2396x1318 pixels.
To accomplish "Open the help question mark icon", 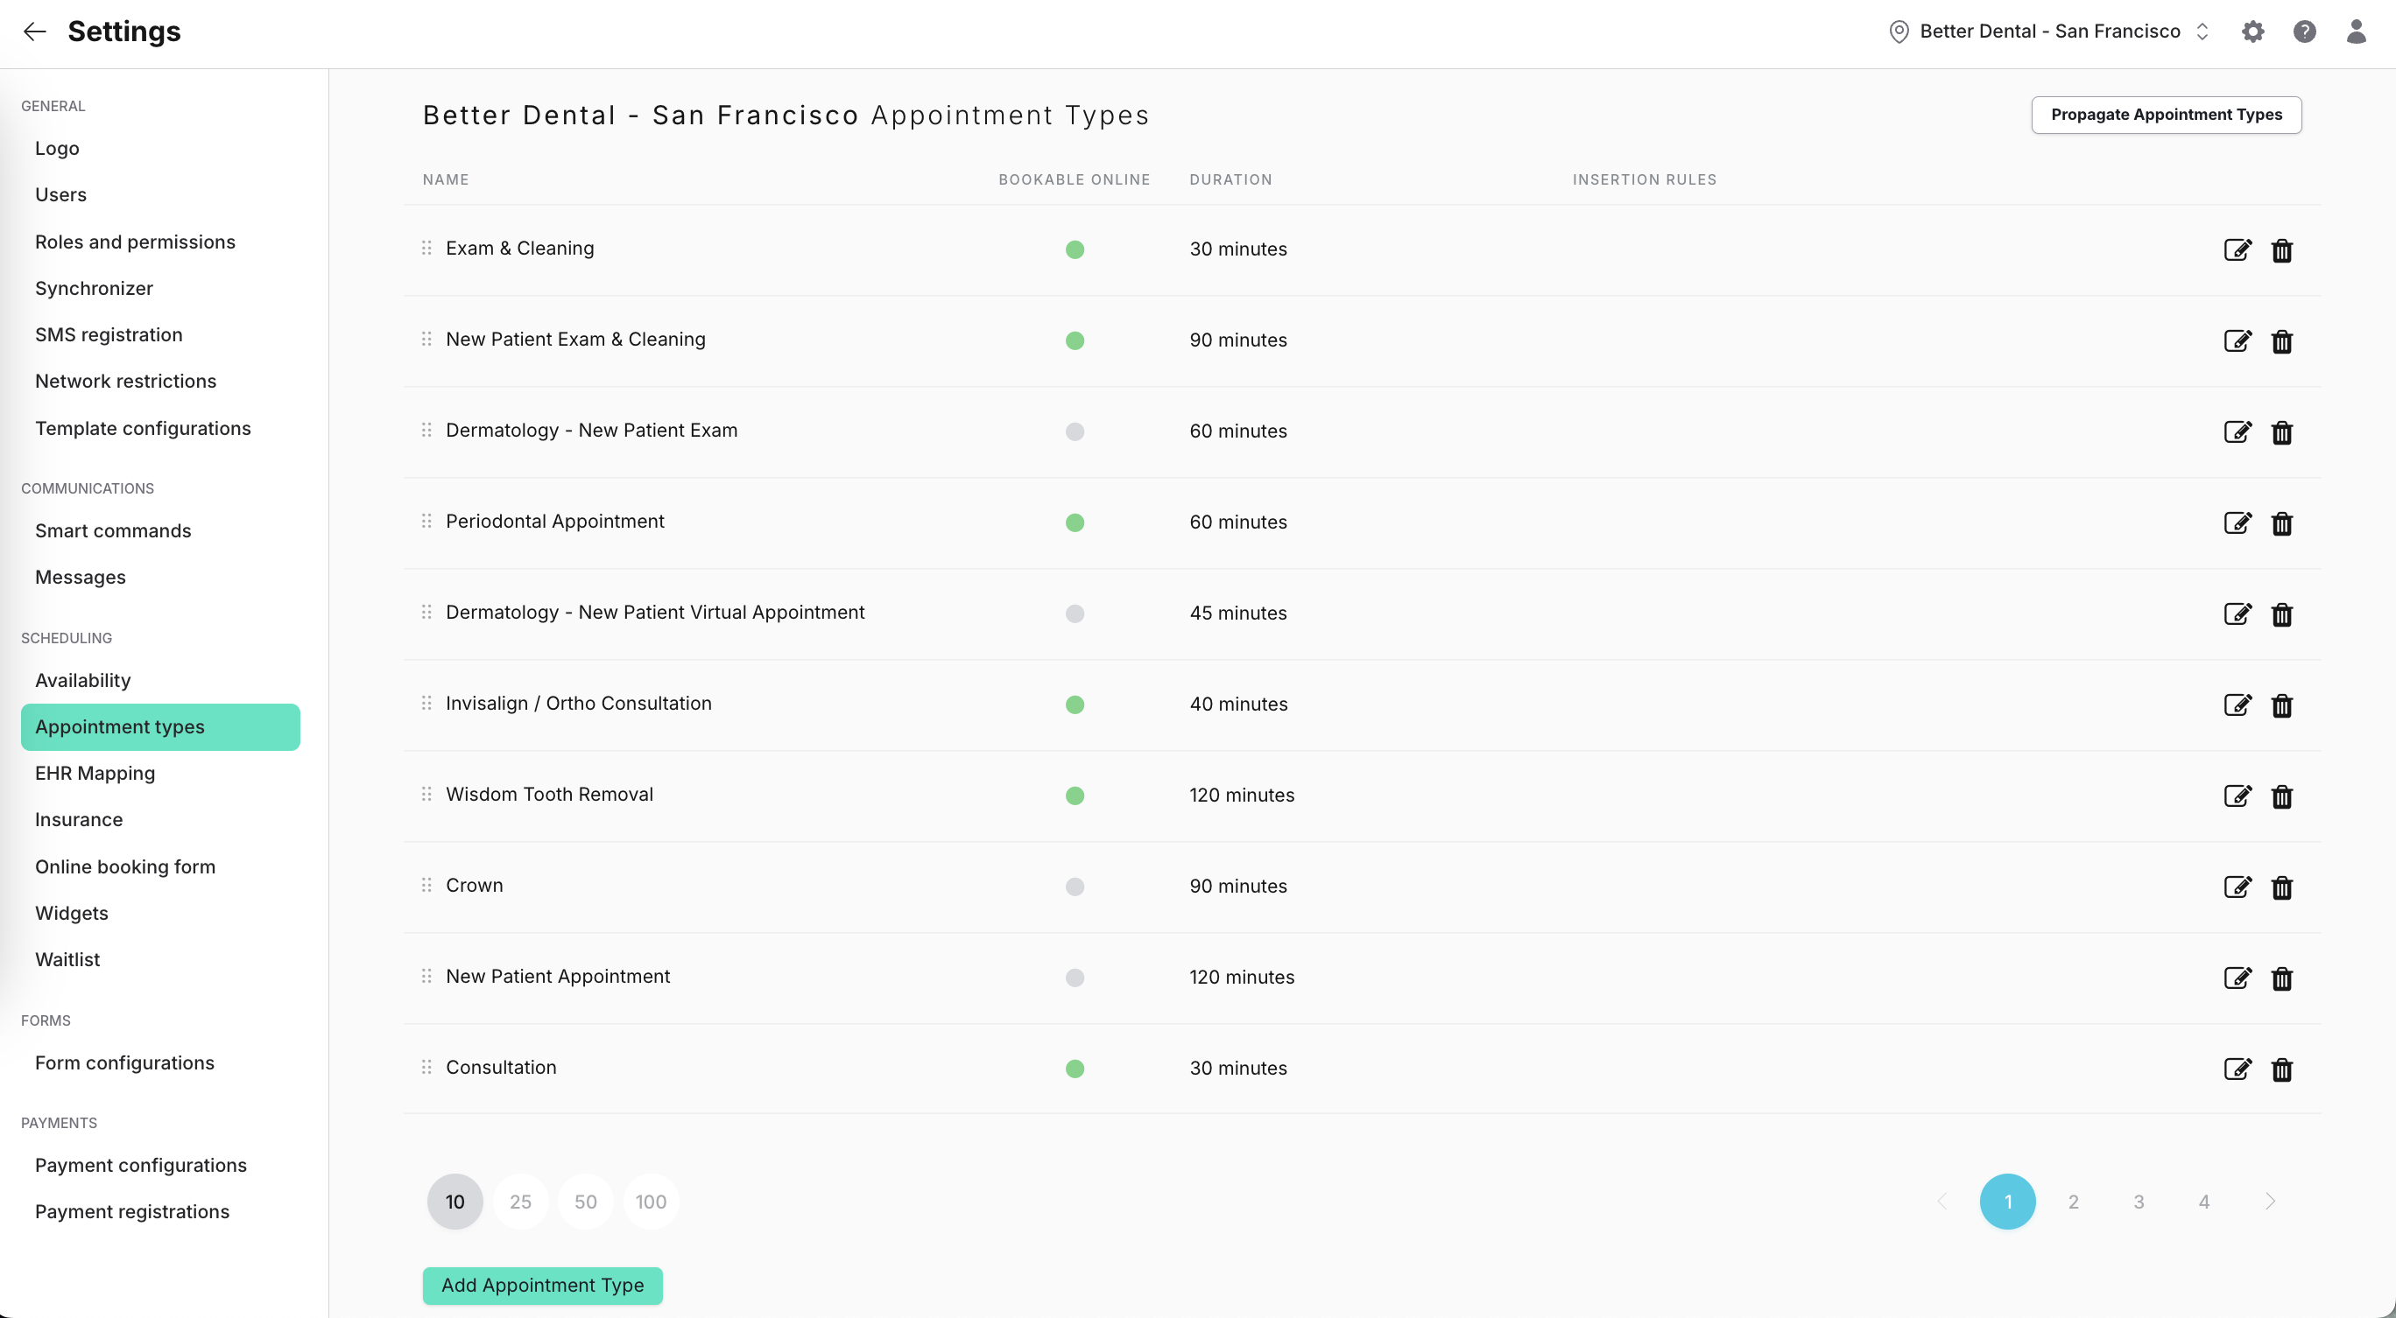I will pyautogui.click(x=2304, y=32).
